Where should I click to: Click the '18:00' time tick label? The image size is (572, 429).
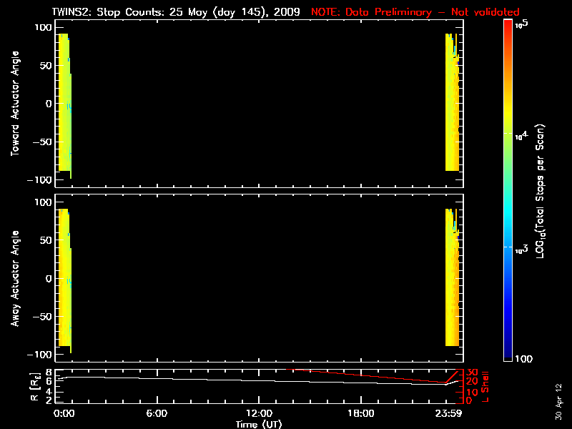361,413
